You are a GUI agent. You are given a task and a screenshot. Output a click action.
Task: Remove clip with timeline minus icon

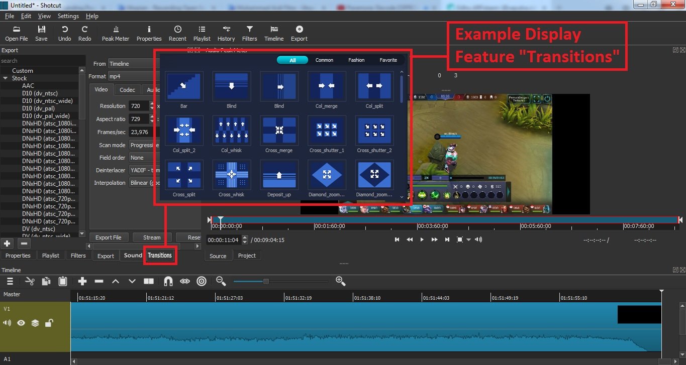click(x=99, y=282)
